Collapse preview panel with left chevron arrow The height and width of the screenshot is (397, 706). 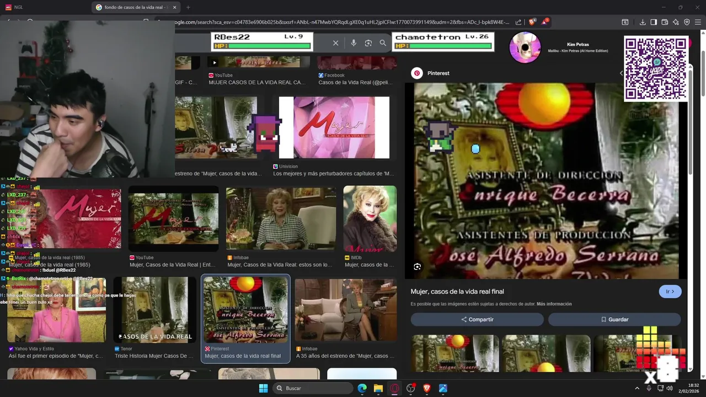tap(621, 73)
